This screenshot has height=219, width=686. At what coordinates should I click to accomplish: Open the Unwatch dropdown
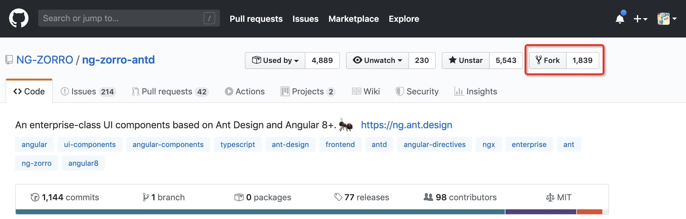click(x=378, y=60)
